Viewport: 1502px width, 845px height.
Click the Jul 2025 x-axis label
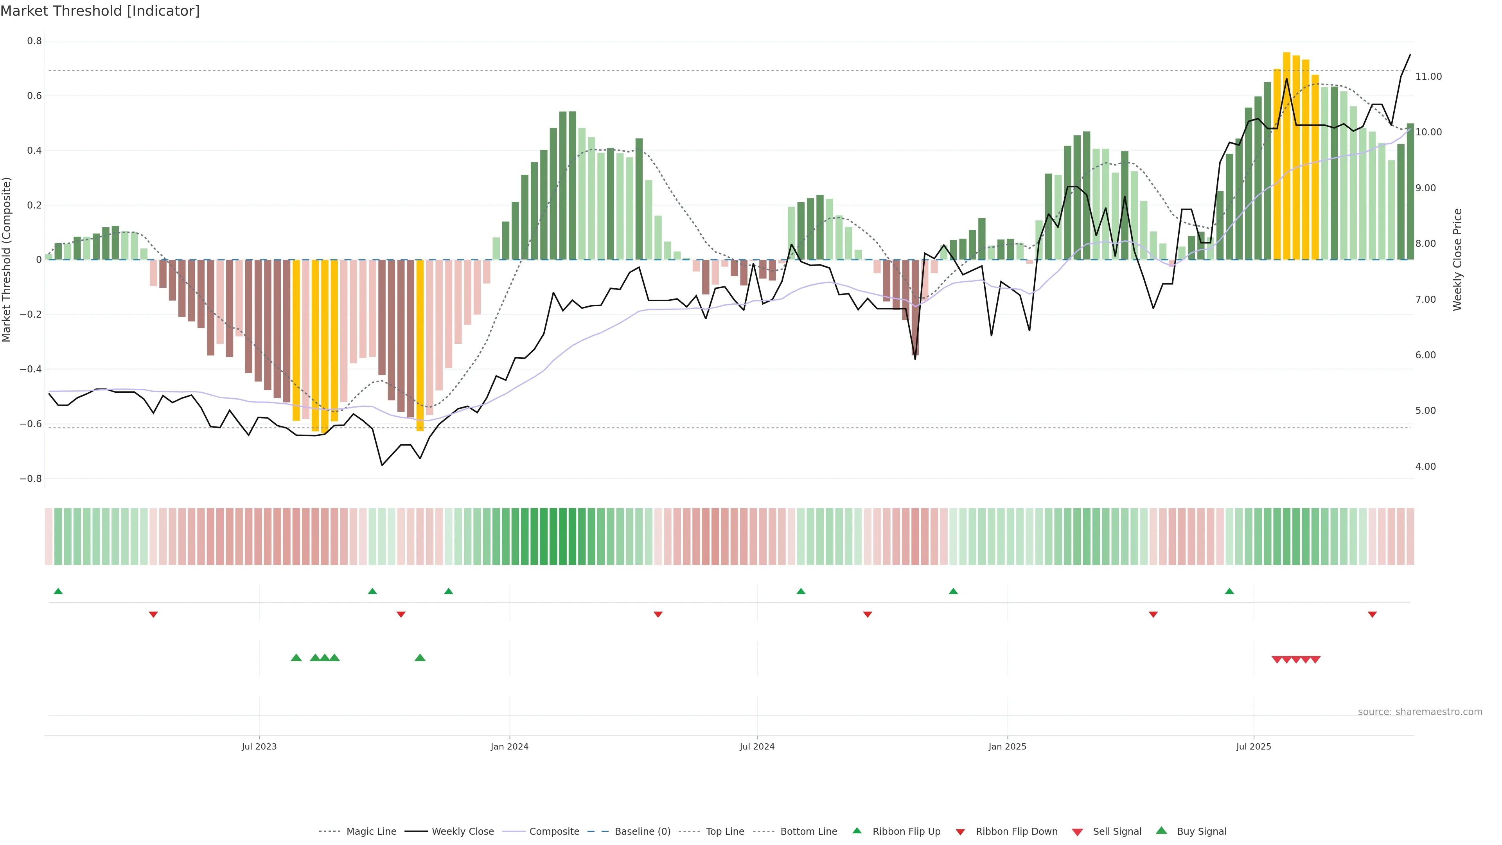click(1253, 746)
